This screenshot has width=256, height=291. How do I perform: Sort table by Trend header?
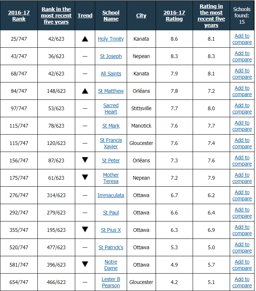pos(85,16)
